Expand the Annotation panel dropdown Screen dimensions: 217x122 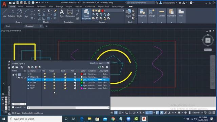tap(70, 22)
